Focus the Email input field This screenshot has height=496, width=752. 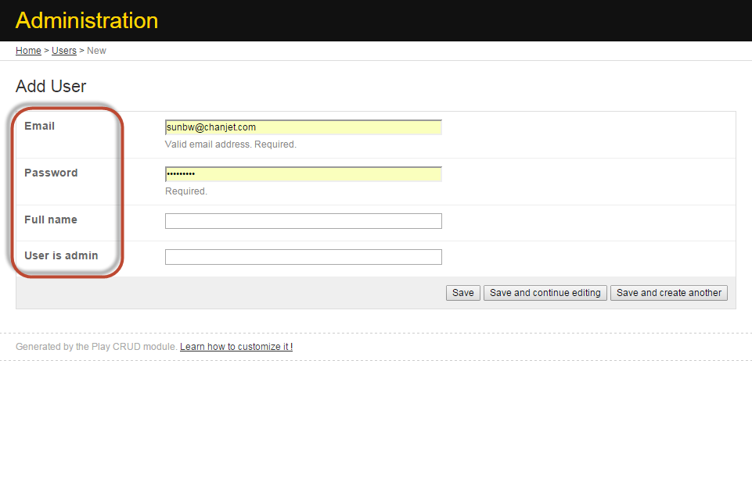(303, 127)
